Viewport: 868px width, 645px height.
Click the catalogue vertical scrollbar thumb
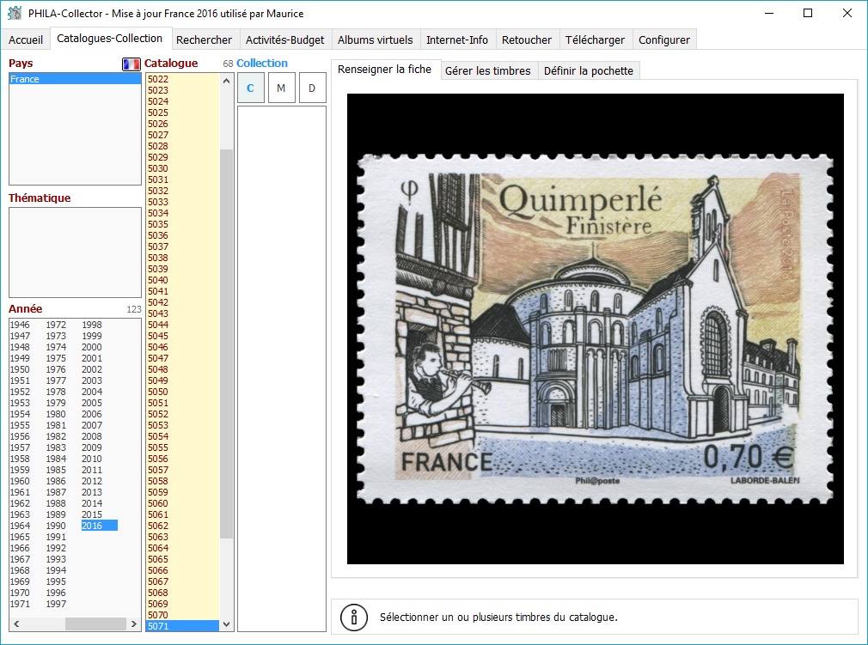click(x=226, y=344)
